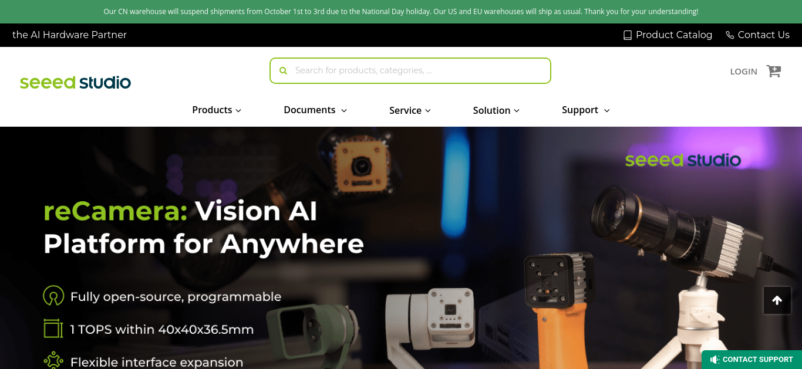Open the Products menu
802x369 pixels.
point(217,110)
